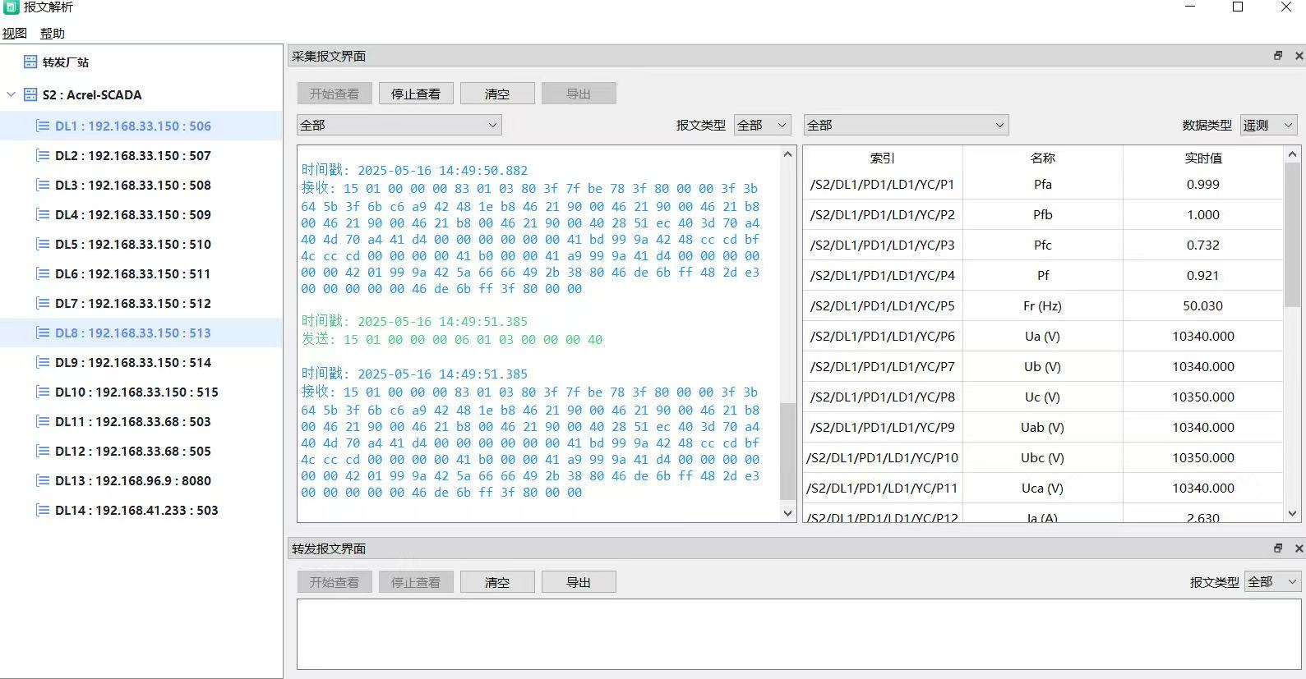
Task: Select DL14 : 192.168.41.233 : 503 in tree
Action: pos(136,511)
